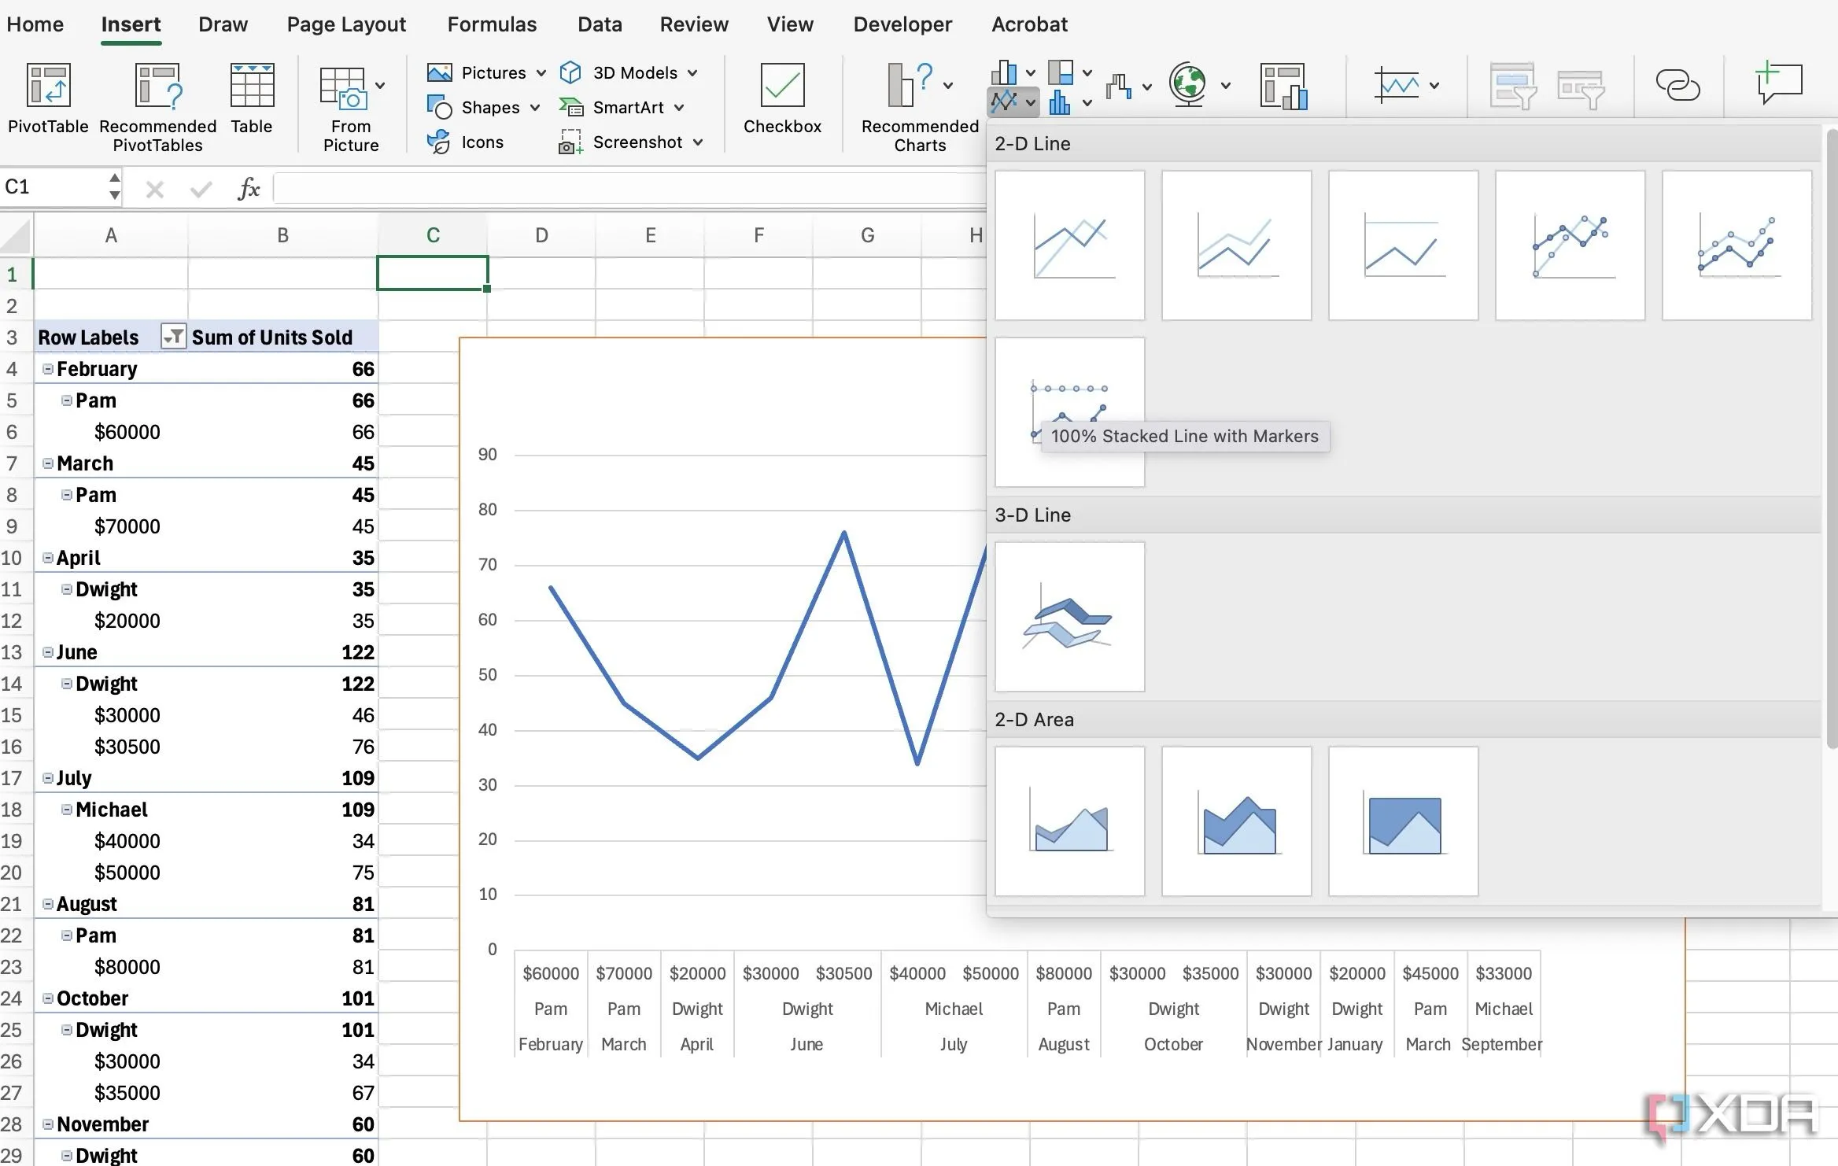
Task: Click the 3D Models icon
Action: (570, 72)
